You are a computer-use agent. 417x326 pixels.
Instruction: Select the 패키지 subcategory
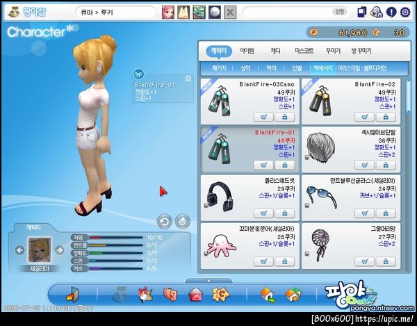219,68
